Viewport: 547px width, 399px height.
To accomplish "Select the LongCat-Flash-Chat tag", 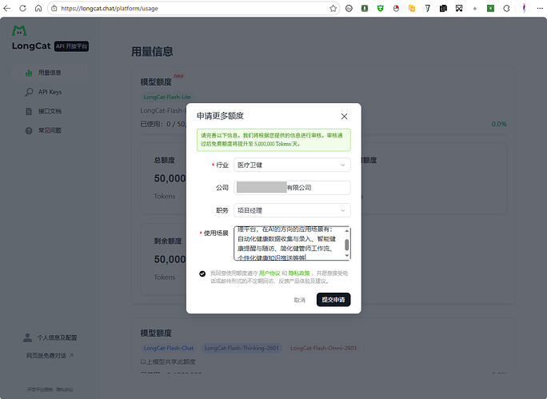I will pos(169,348).
